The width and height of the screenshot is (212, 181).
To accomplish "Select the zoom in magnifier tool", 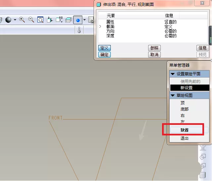I will point(22,20).
